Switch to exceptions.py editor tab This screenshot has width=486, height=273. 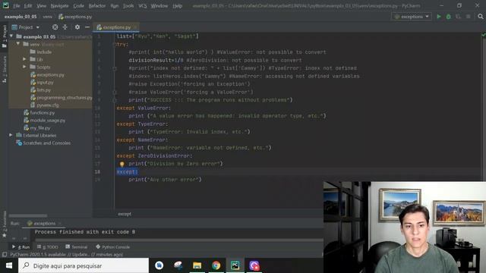pos(116,27)
